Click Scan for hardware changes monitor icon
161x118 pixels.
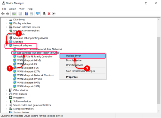point(38,14)
